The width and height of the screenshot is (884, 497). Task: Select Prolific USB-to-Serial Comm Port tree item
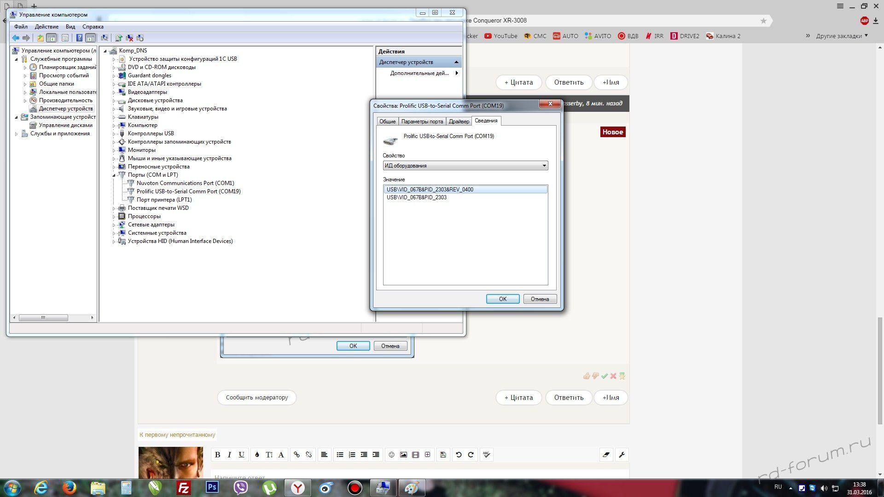tap(188, 191)
